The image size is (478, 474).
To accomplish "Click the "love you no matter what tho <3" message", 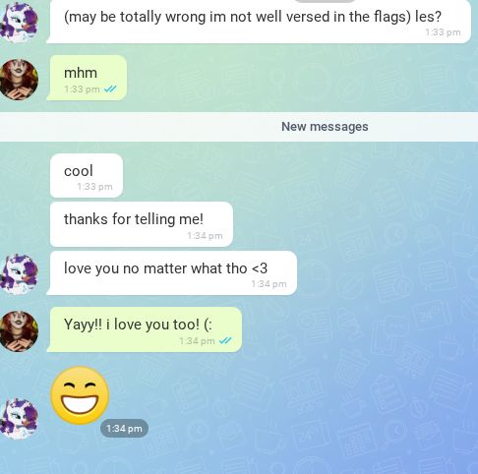I will point(172,272).
